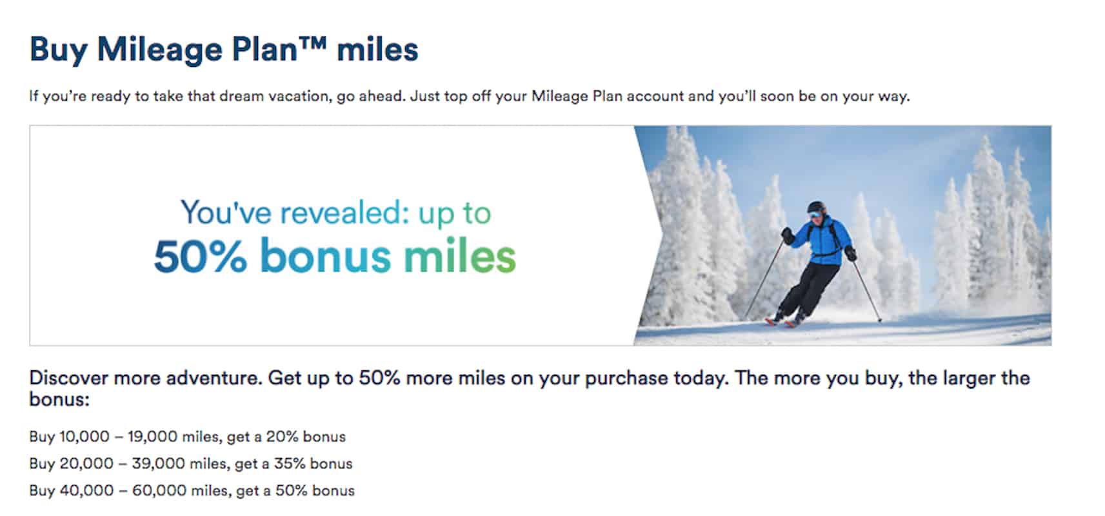1105x516 pixels.
Task: Click the trademark symbol after "Plan"
Action: (312, 44)
